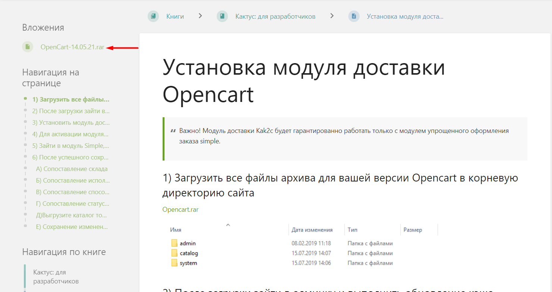This screenshot has height=292, width=552.
Task: Click the Кактус: для разработчиков breadcrumb icon
Action: coord(222,16)
